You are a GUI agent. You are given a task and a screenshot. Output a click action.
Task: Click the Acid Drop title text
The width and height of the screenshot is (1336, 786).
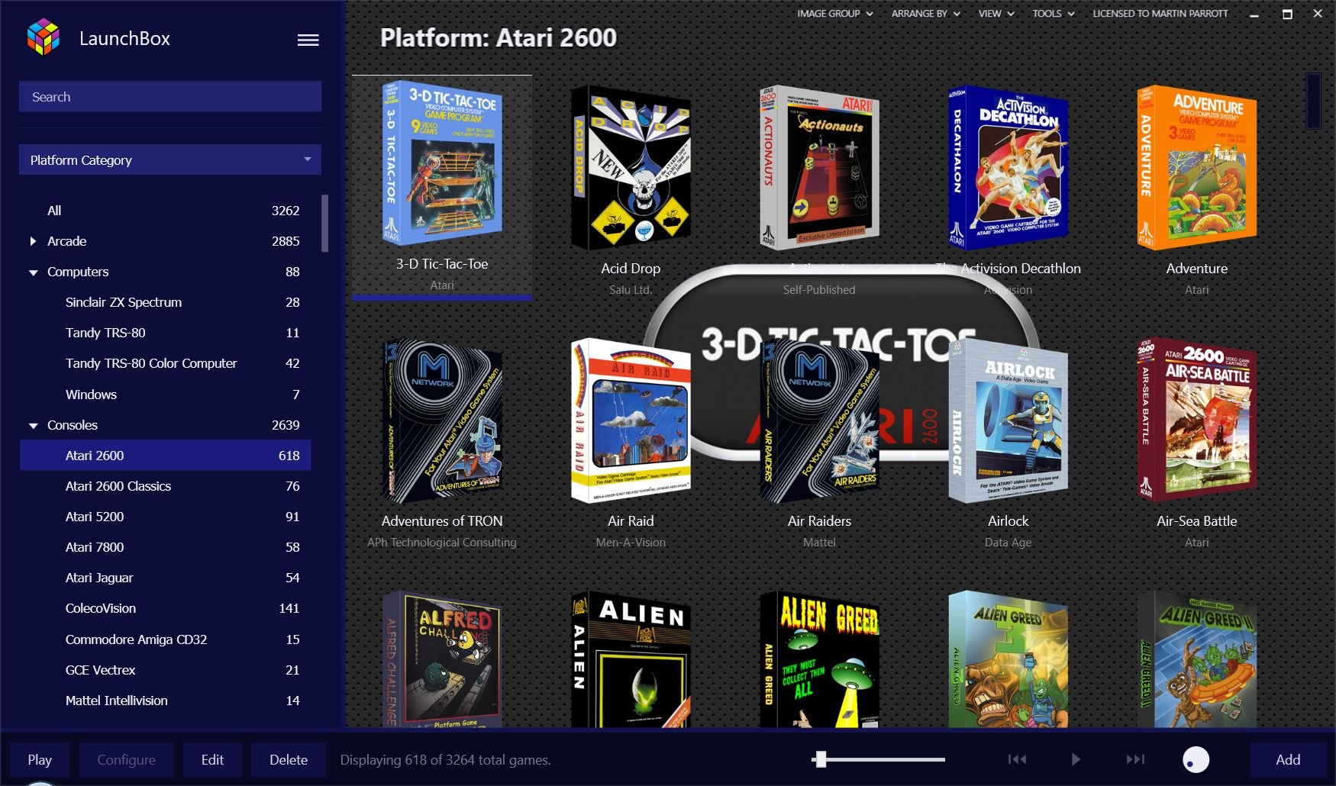[631, 269]
